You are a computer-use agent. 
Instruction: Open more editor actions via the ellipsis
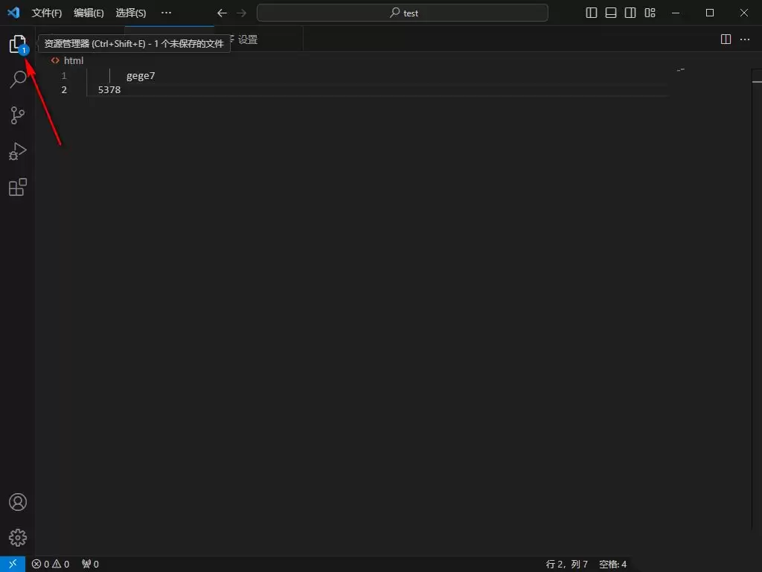point(744,39)
